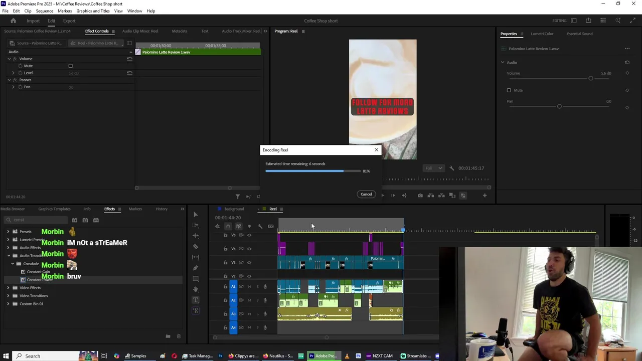Expand the Audio Effects folder
This screenshot has width=642, height=361.
click(x=8, y=248)
